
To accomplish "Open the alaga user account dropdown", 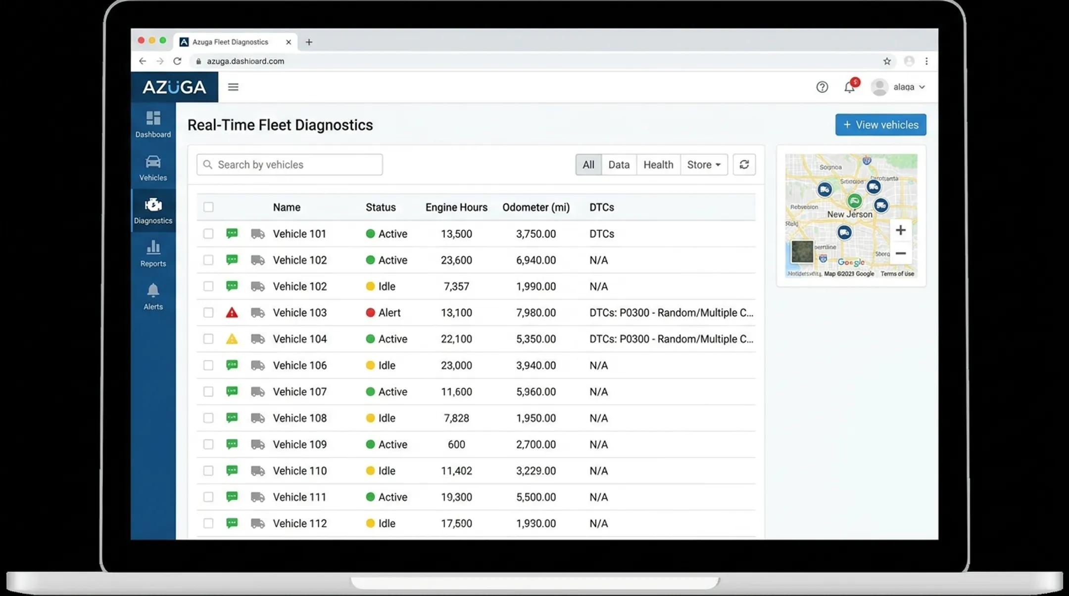I will 898,87.
